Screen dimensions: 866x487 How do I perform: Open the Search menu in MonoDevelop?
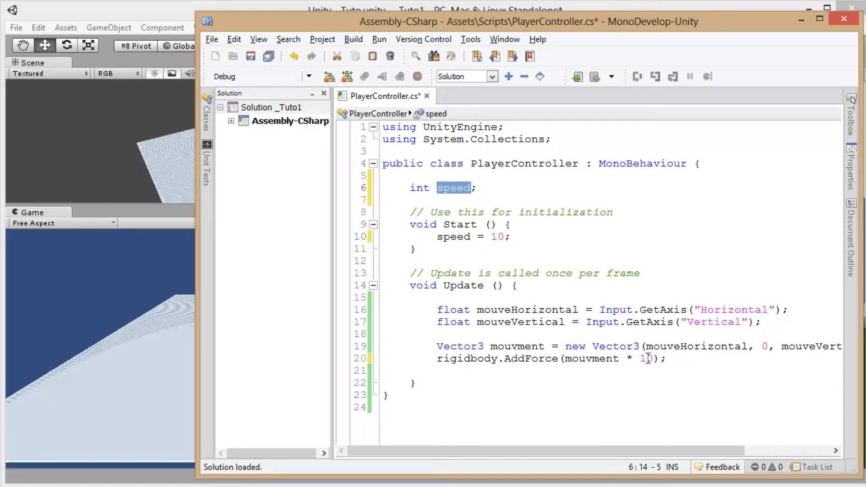pyautogui.click(x=288, y=39)
